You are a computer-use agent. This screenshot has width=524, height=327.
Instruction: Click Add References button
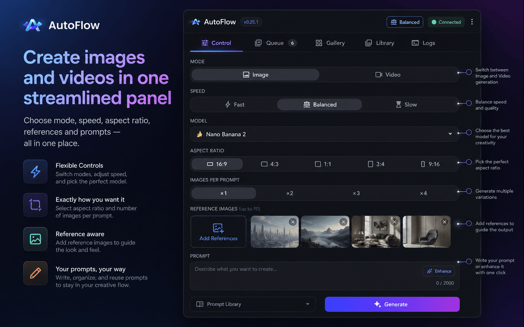(x=218, y=232)
